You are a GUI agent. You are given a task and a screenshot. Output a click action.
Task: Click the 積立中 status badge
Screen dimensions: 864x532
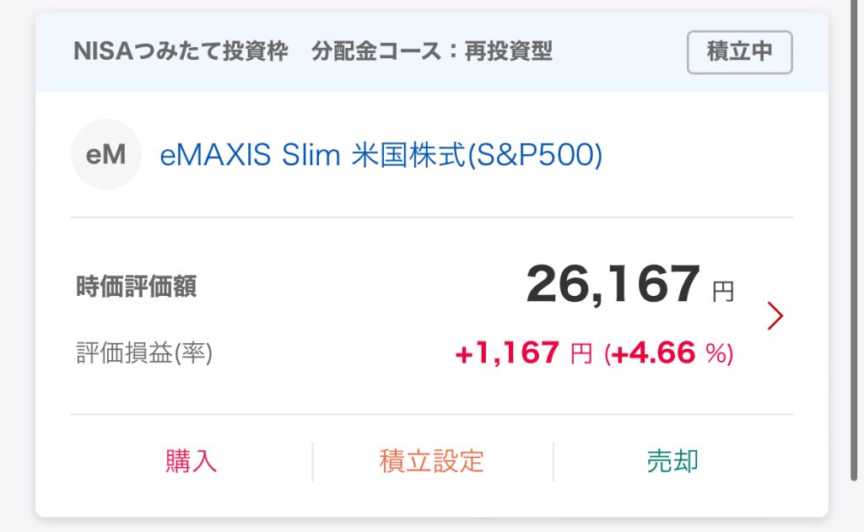[739, 52]
